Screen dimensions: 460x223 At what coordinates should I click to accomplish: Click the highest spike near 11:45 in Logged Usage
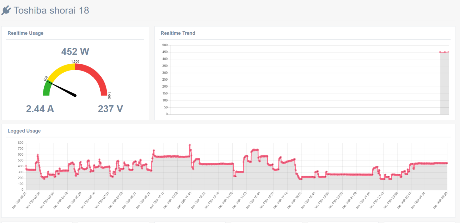coord(190,145)
